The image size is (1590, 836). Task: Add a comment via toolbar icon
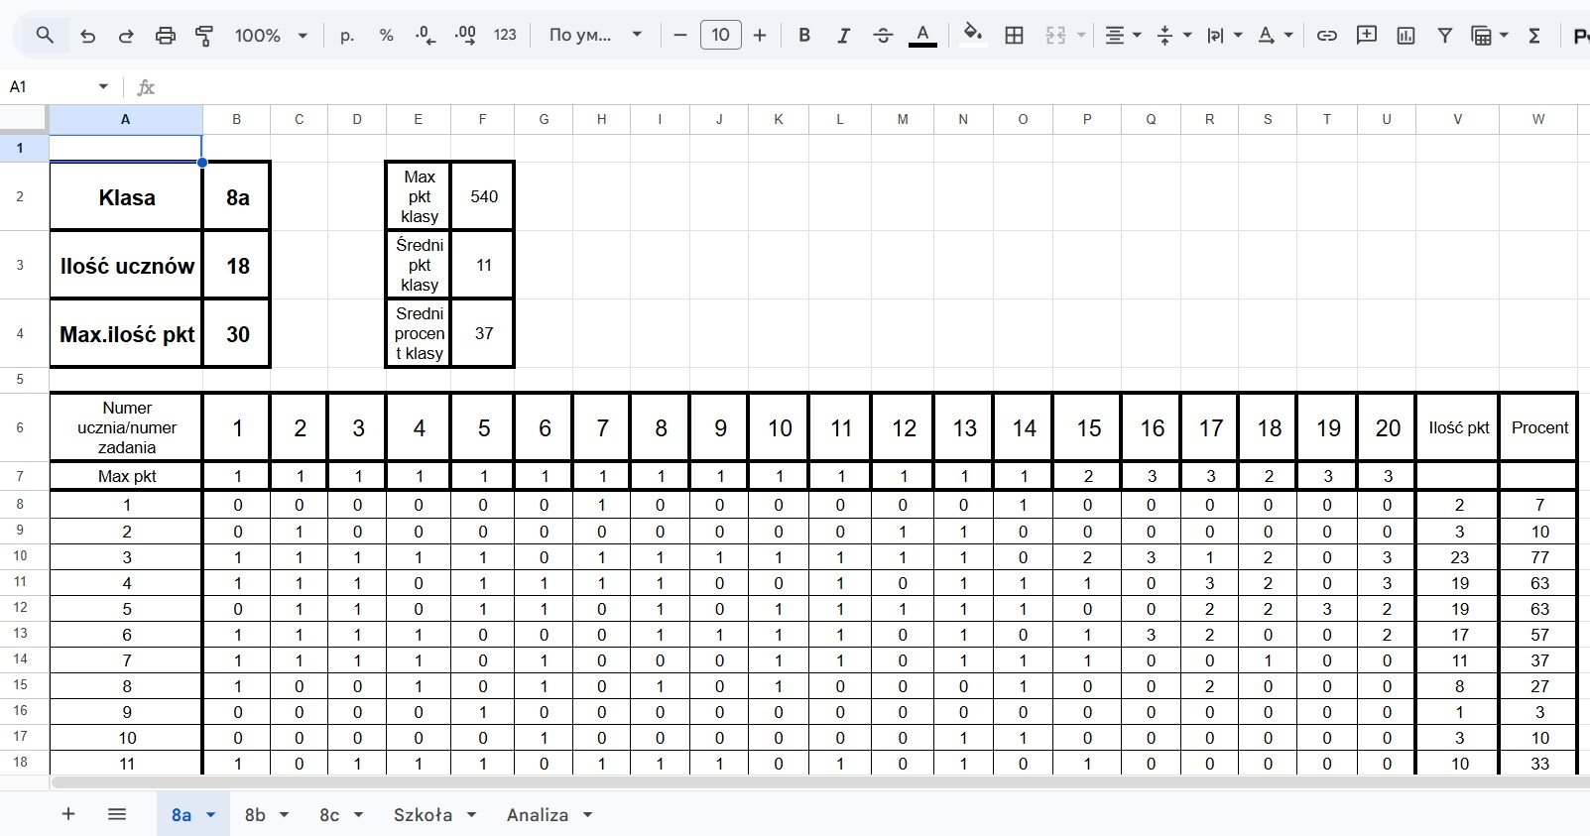click(1367, 36)
